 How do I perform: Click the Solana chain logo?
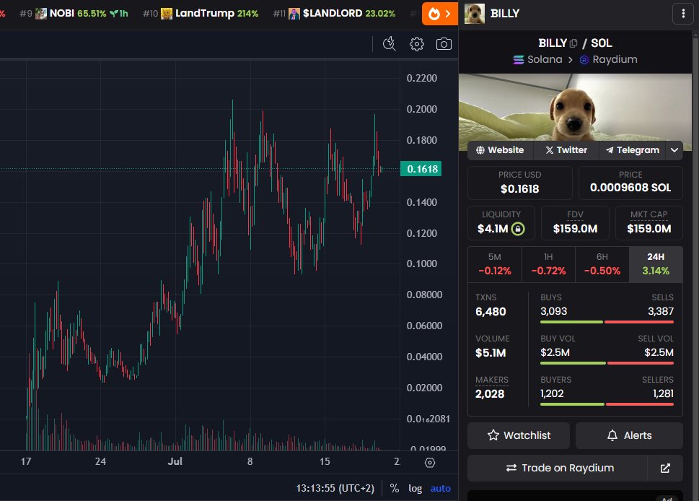point(519,60)
